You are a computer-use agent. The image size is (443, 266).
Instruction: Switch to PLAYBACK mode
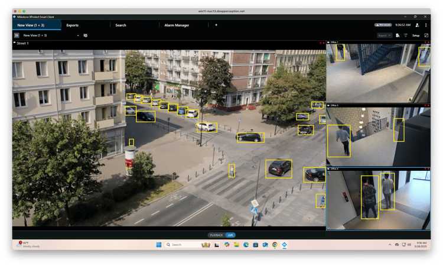point(216,235)
